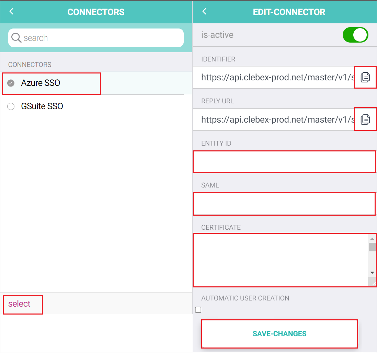Click the Certificate scrollbar thumb
Viewport: 377px width, 353px height.
pos(372,247)
